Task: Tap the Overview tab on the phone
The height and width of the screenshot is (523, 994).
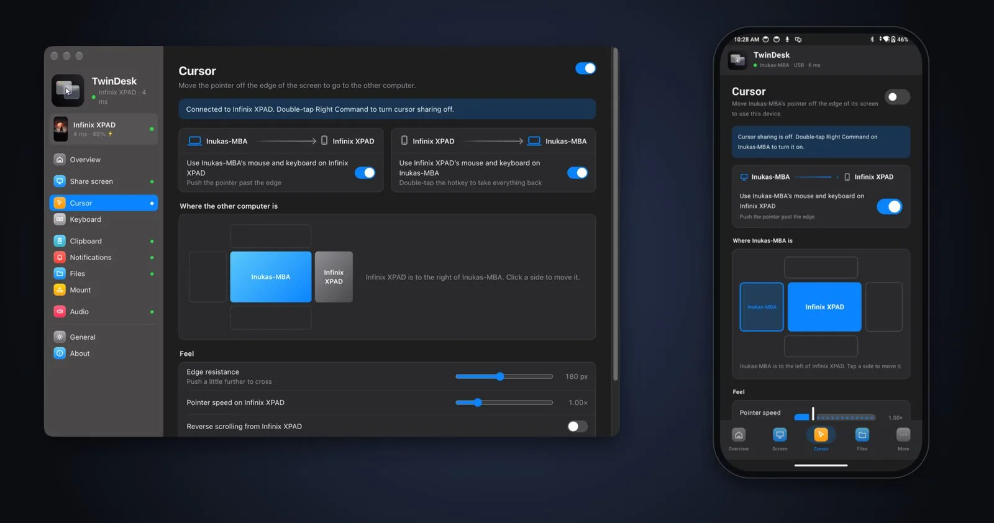Action: pos(739,439)
